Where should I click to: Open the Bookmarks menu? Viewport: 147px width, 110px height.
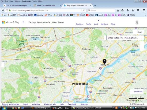[26, 1]
